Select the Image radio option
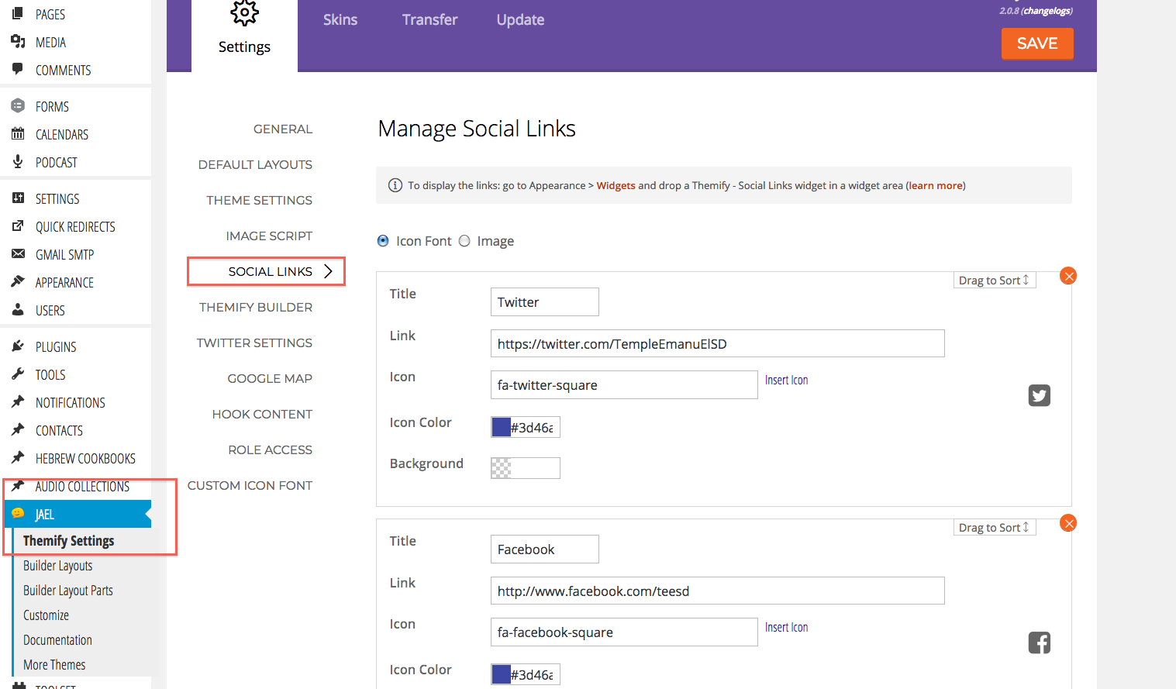Image resolution: width=1176 pixels, height=689 pixels. (464, 241)
